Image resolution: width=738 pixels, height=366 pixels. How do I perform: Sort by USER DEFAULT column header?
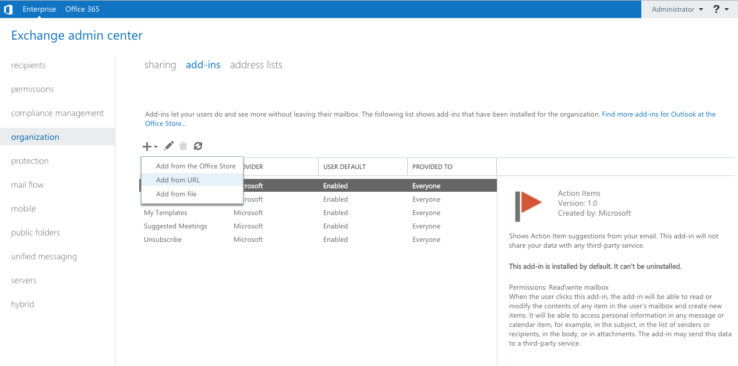(363, 167)
